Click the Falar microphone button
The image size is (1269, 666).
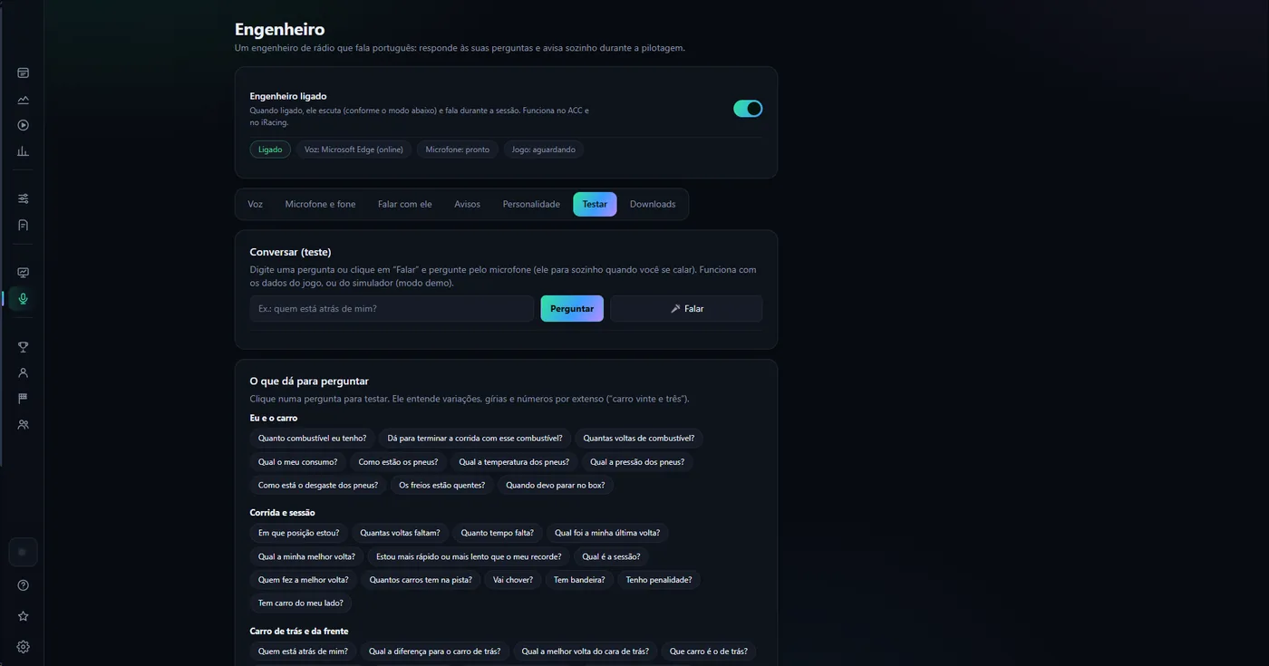686,309
